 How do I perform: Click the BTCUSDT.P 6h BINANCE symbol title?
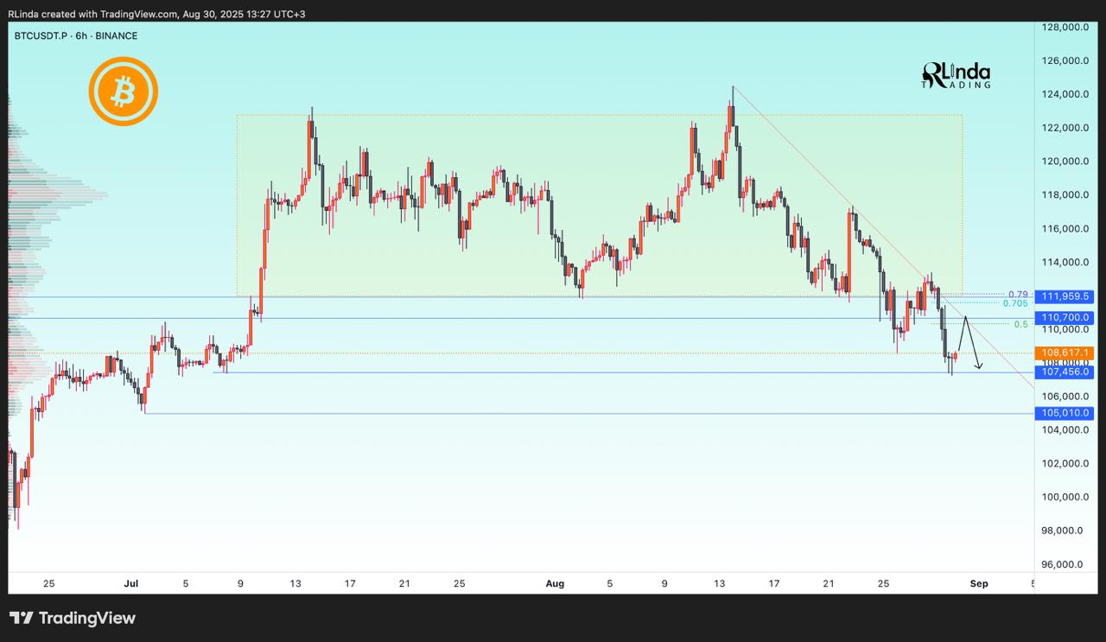(x=76, y=35)
